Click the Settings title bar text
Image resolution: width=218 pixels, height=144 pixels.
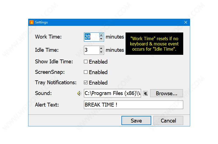[x=41, y=22]
